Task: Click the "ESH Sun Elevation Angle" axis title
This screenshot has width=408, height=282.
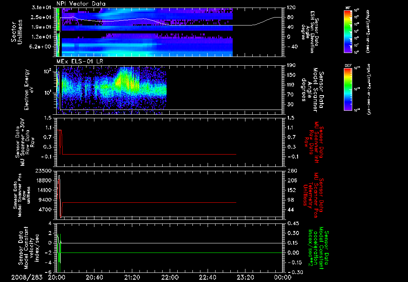Action: pyautogui.click(x=309, y=32)
